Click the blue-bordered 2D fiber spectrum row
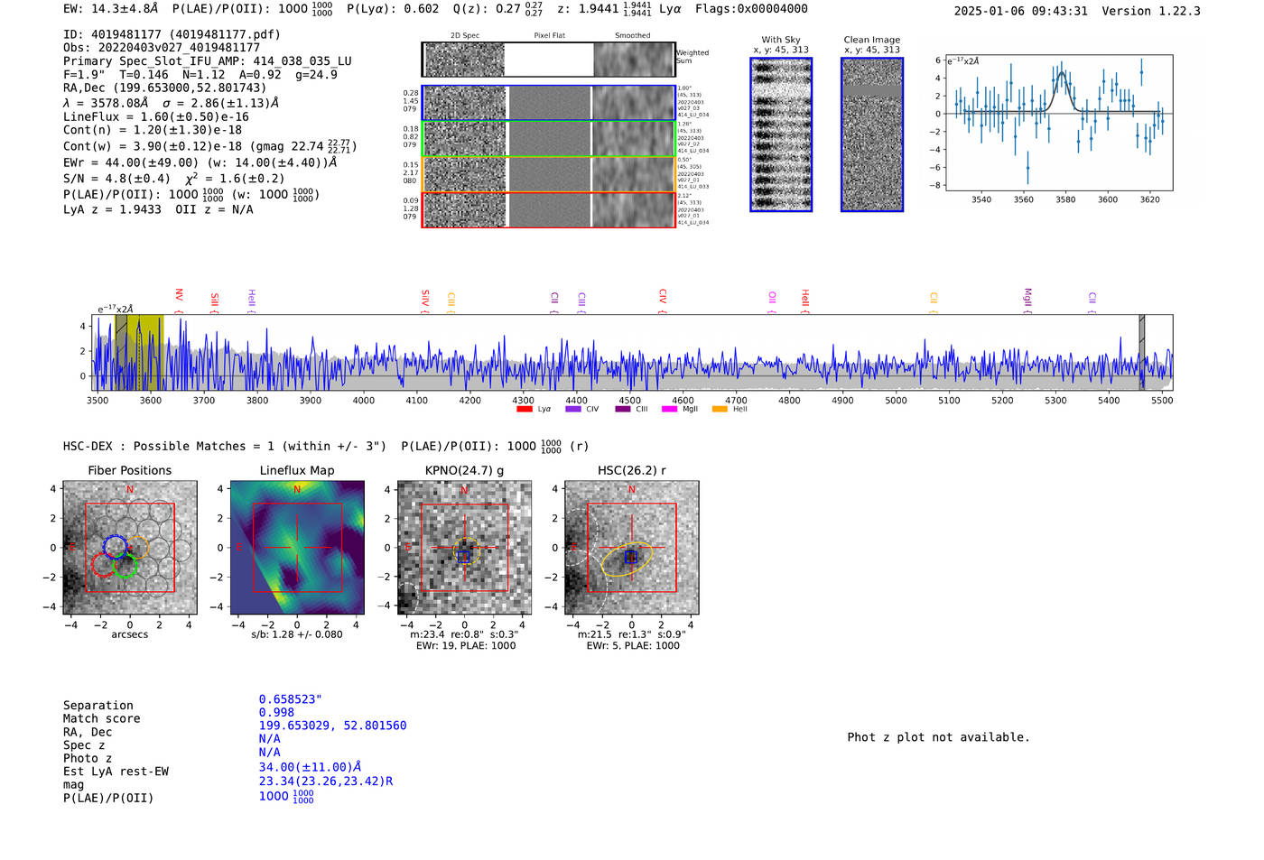Screen dimensions: 1264x860 click(x=548, y=103)
